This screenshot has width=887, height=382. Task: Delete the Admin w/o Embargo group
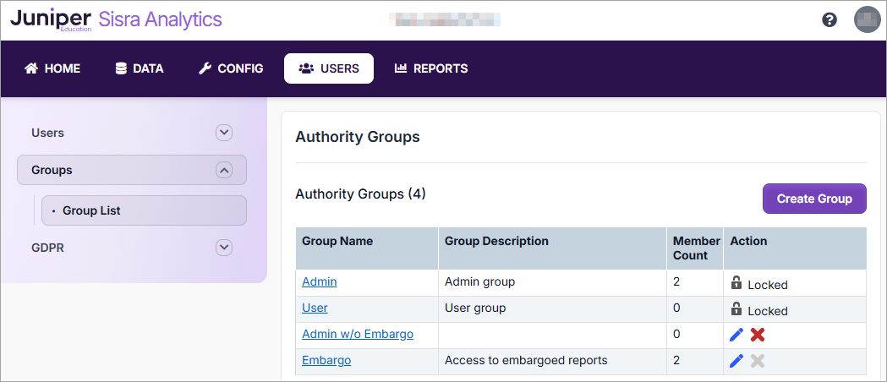tap(758, 335)
